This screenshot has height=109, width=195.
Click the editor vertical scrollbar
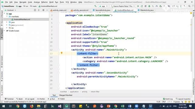pyautogui.click(x=191, y=45)
